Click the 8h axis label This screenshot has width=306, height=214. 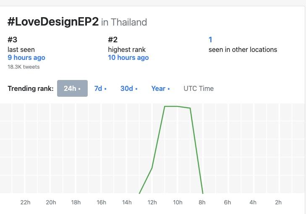[202, 202]
